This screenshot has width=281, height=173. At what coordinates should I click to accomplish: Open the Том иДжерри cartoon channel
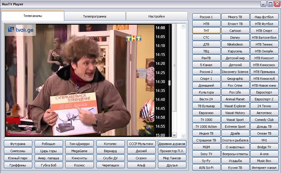coord(80,144)
